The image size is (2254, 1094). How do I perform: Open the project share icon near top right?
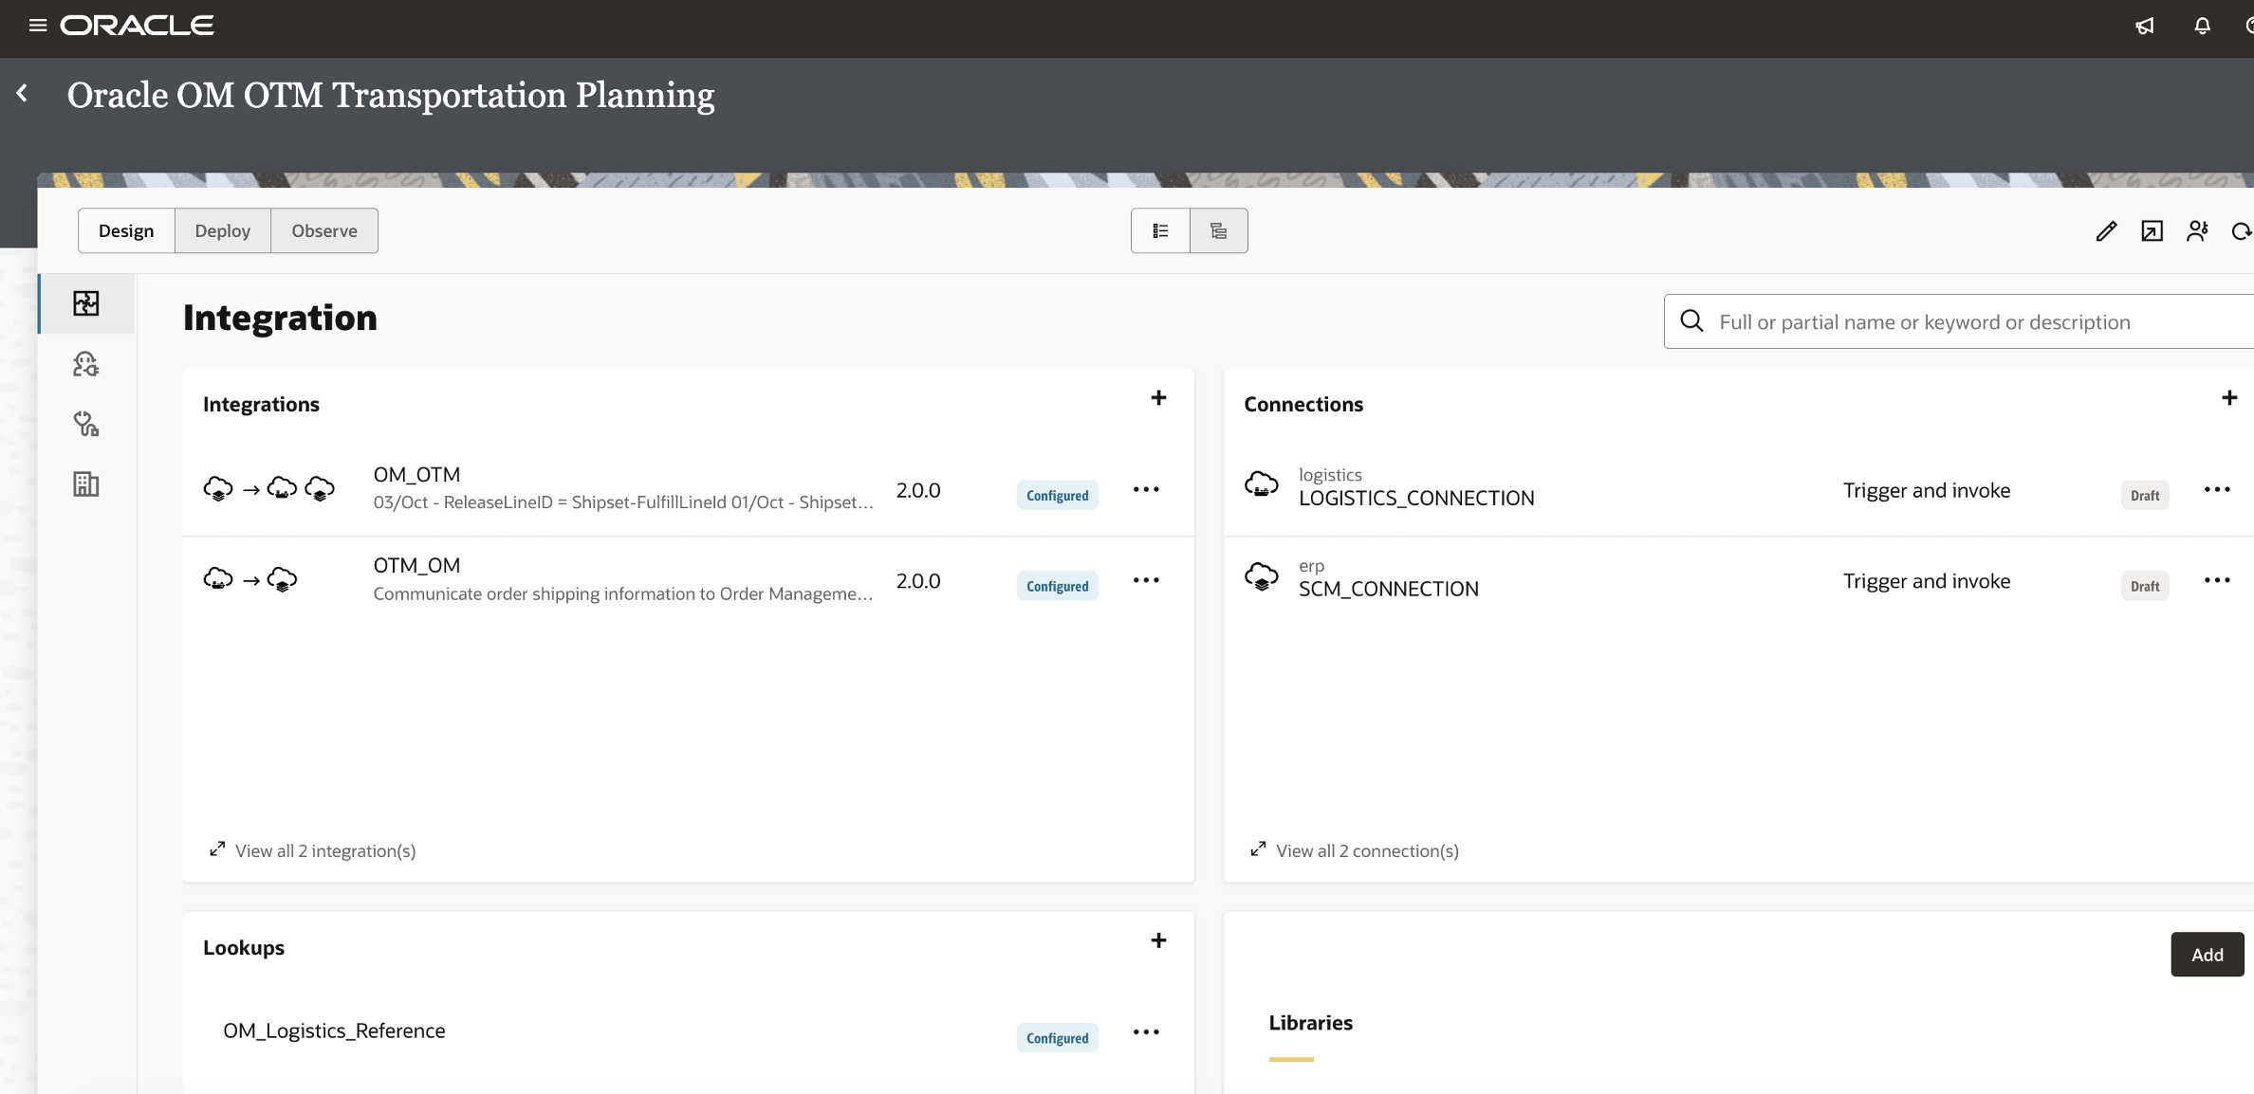tap(2152, 230)
